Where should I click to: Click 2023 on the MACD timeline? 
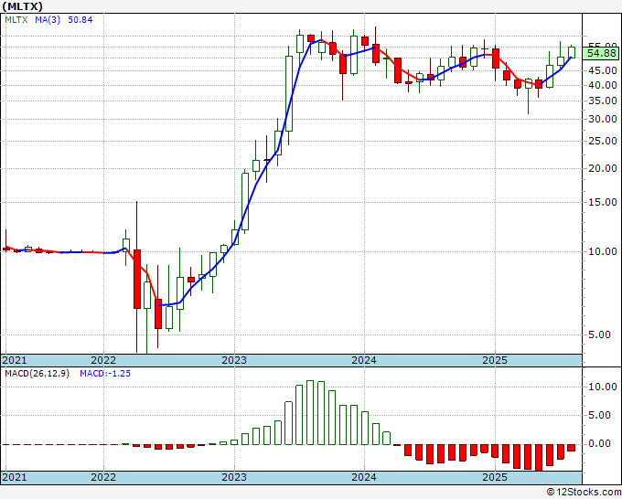[x=234, y=477]
